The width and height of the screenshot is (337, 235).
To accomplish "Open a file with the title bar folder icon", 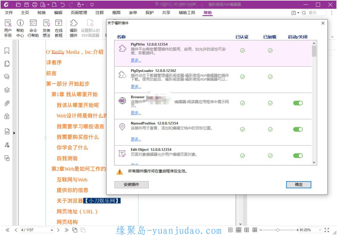I will [x=18, y=4].
